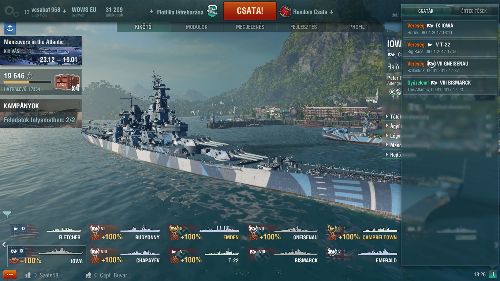The width and height of the screenshot is (500, 281).
Task: Click the division flag icon next to Flottilla létrehozása
Action: tap(212, 11)
